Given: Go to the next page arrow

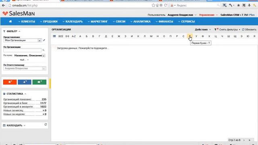Looking at the screenshot, I should click(244, 140).
